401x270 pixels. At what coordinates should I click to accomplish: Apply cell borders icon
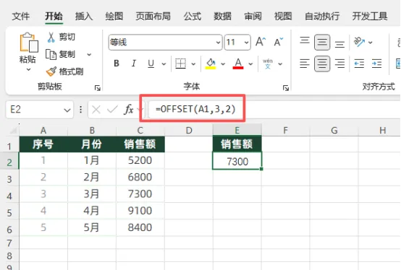[180, 64]
